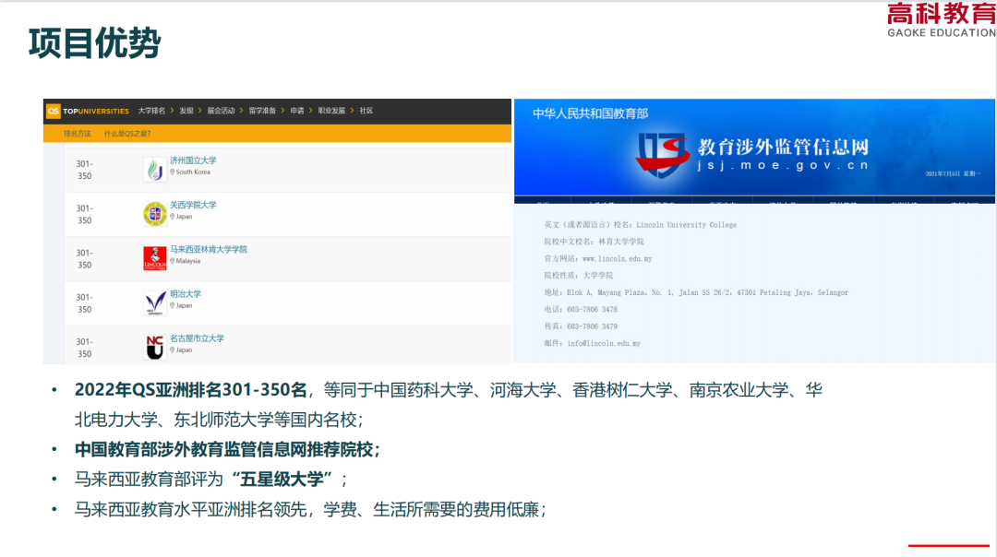Click the South Korea location text
Image resolution: width=997 pixels, height=557 pixels.
click(193, 172)
